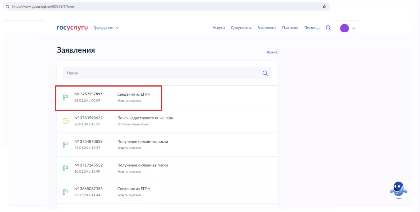Open the Услуги menu item
This screenshot has height=212, width=420.
click(219, 28)
